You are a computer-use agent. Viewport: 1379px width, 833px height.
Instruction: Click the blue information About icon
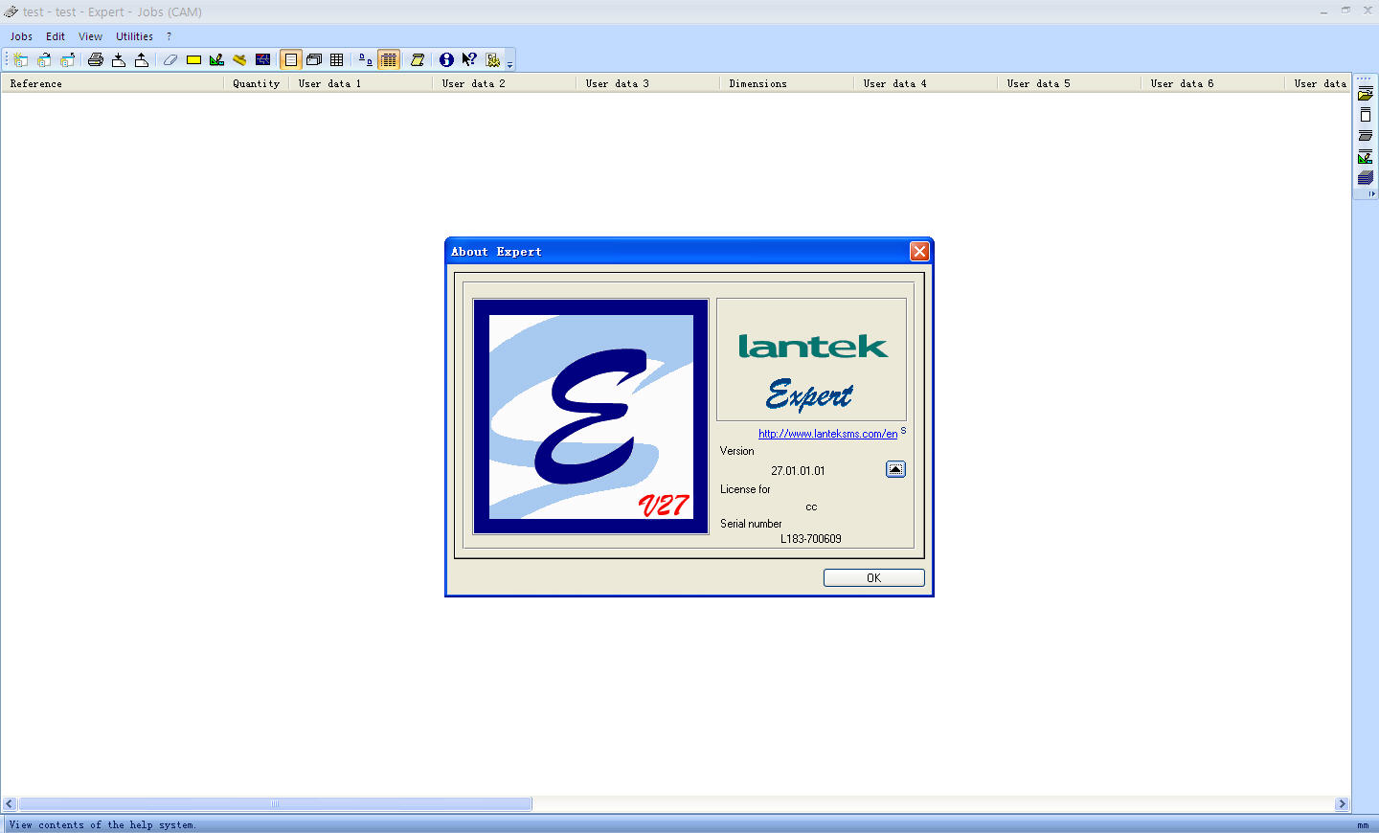point(446,59)
